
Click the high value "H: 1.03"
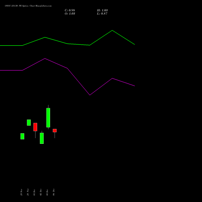[102, 11]
